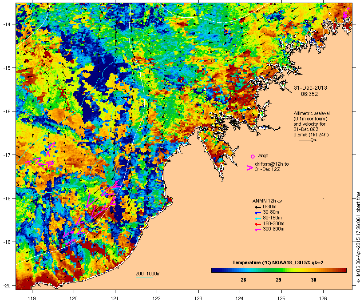Screen dimensions: 364x302
Task: Click the color bar value 29
Action: click(x=278, y=280)
